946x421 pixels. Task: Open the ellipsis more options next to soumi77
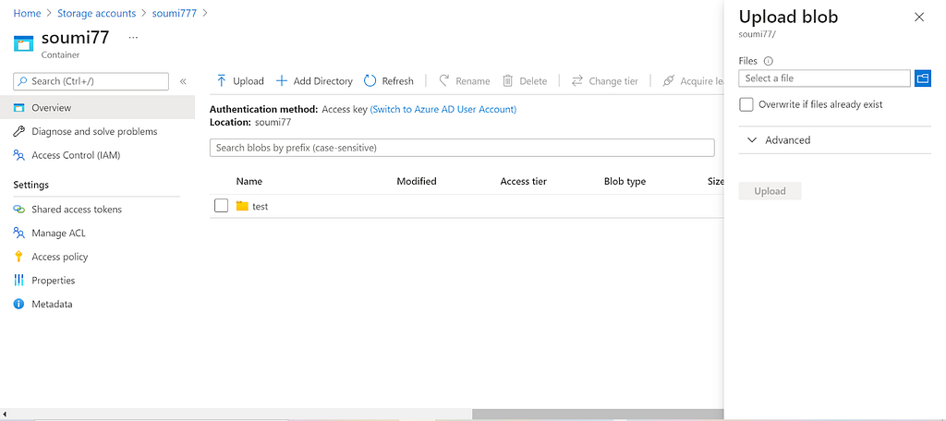[x=133, y=38]
